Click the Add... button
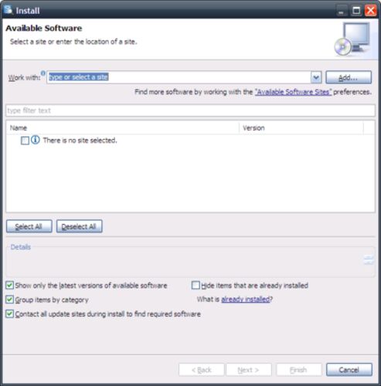Screen dimensions: 381x386 pos(349,77)
